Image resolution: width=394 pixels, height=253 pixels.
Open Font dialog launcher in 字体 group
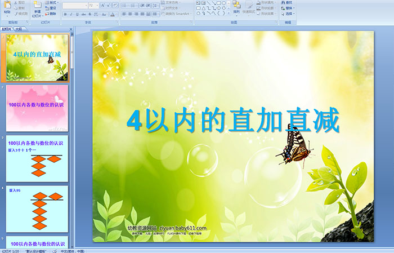coord(117,22)
